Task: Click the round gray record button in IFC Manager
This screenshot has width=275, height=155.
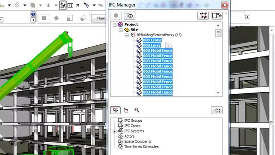Action: pos(116,15)
